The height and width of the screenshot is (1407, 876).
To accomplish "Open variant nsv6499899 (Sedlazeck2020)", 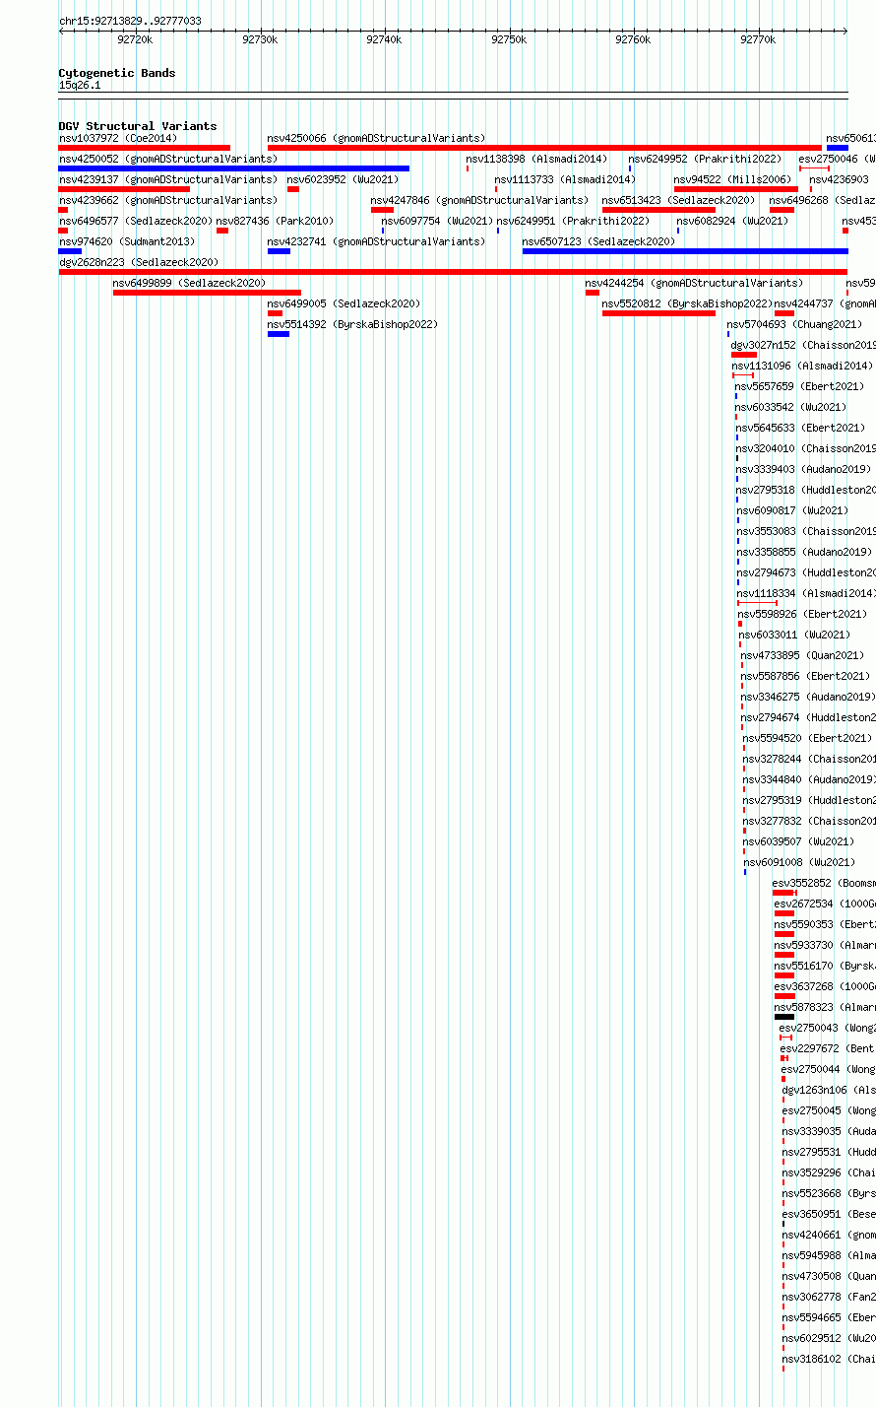I will coord(189,283).
